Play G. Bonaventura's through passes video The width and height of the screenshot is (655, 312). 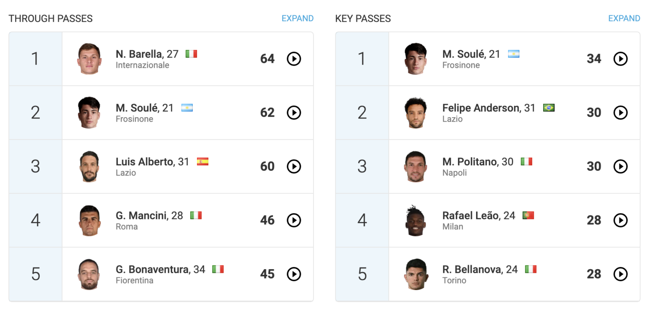[x=294, y=274]
